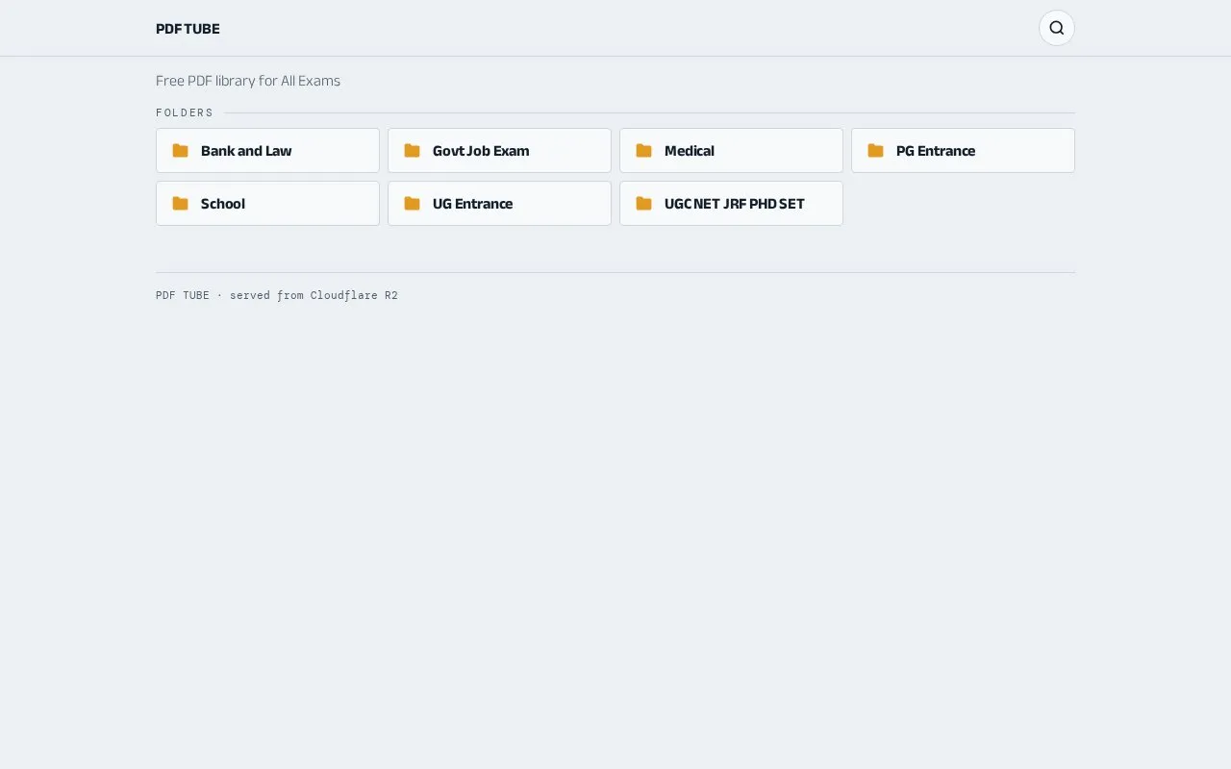
Task: Open the Medical folder label
Action: tap(690, 151)
